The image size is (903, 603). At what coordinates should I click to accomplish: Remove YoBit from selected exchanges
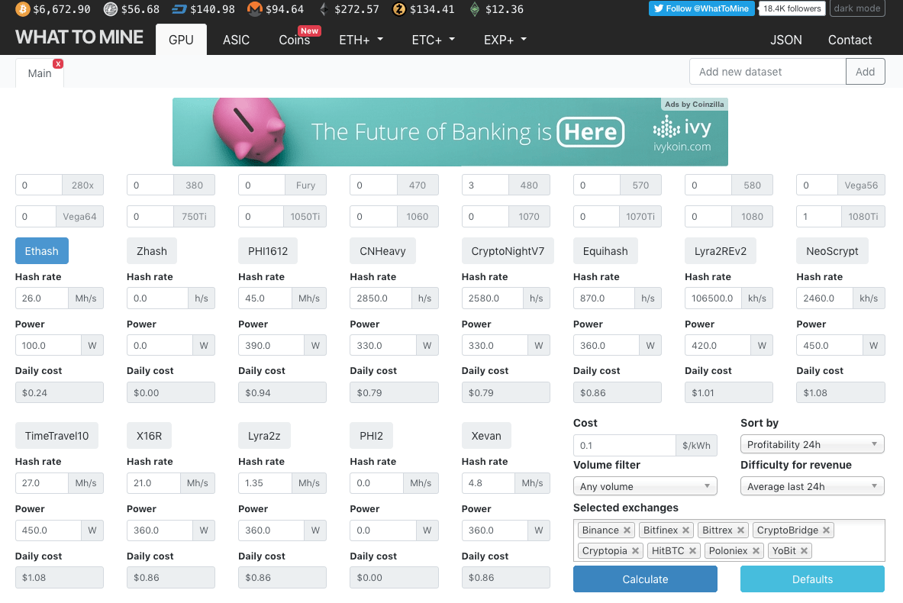804,551
